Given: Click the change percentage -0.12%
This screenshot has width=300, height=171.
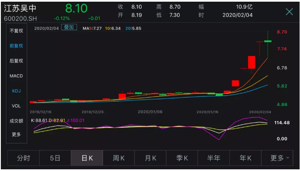Looking at the screenshot, I should 62,18.
